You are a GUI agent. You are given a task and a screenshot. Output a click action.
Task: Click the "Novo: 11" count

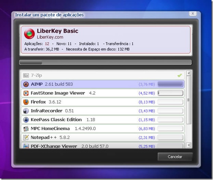[x=64, y=44]
